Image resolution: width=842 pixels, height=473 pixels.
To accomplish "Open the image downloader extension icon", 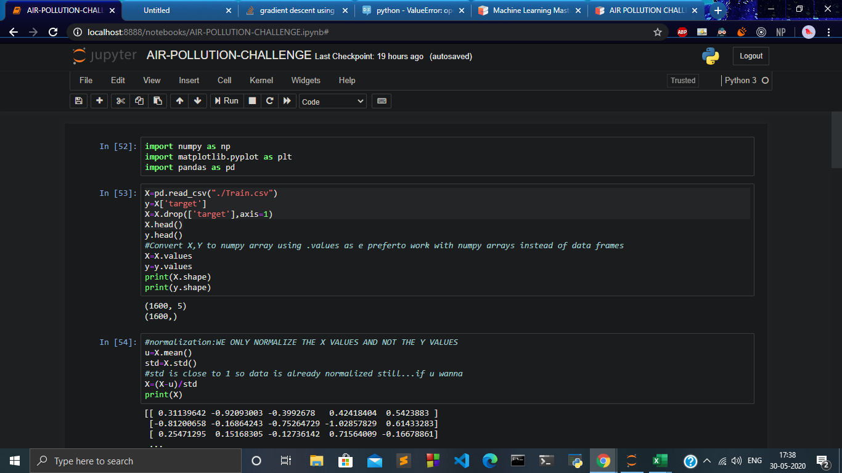I will (x=702, y=32).
